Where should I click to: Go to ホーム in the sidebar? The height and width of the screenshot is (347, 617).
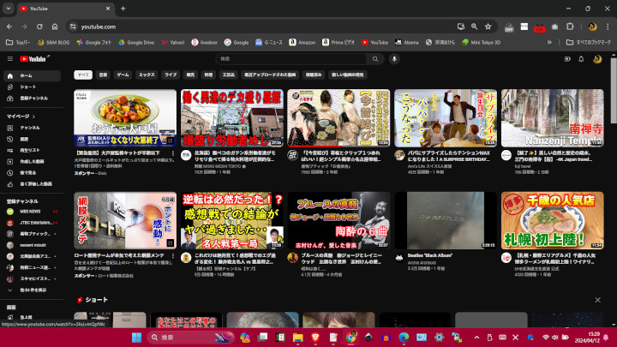coord(33,76)
